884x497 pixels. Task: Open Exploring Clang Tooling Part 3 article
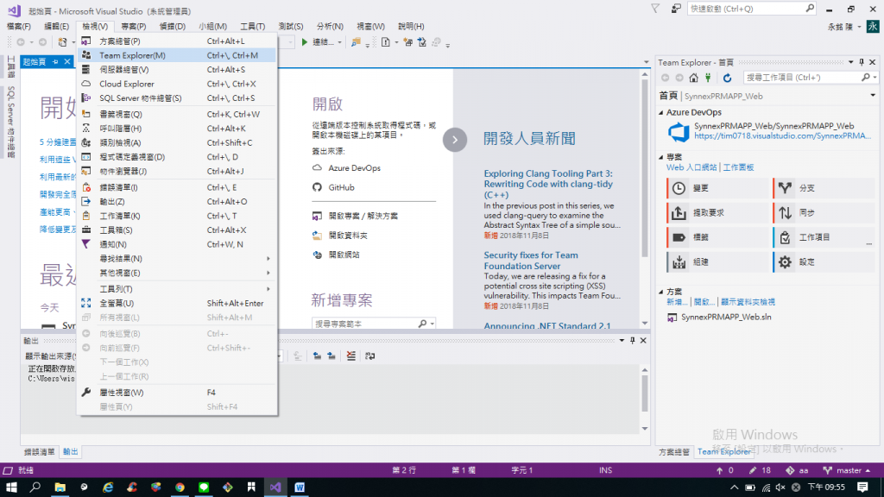coord(548,185)
